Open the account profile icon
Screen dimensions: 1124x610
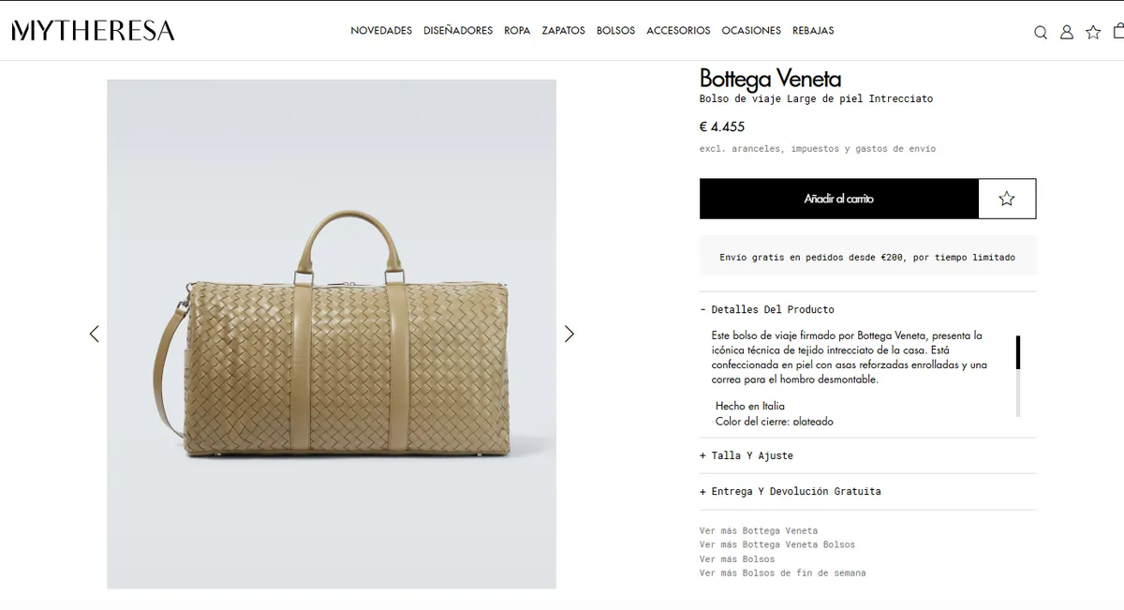coord(1067,32)
